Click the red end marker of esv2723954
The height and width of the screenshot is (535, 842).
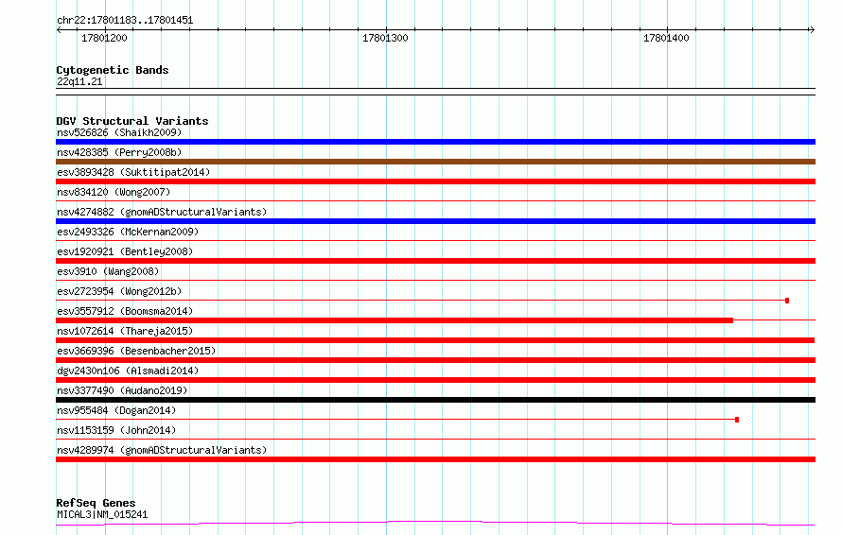(x=787, y=301)
